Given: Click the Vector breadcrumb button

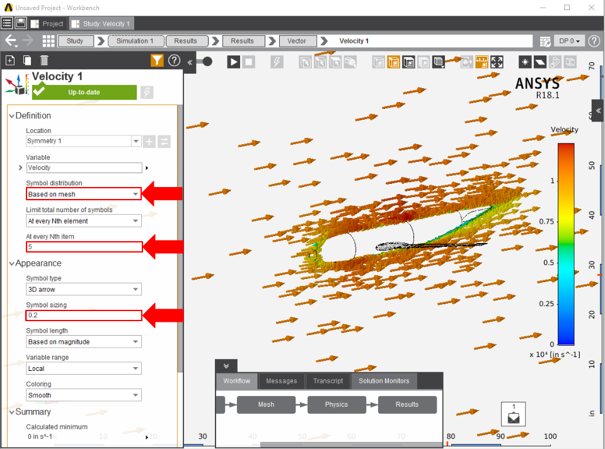Looking at the screenshot, I should click(x=297, y=41).
